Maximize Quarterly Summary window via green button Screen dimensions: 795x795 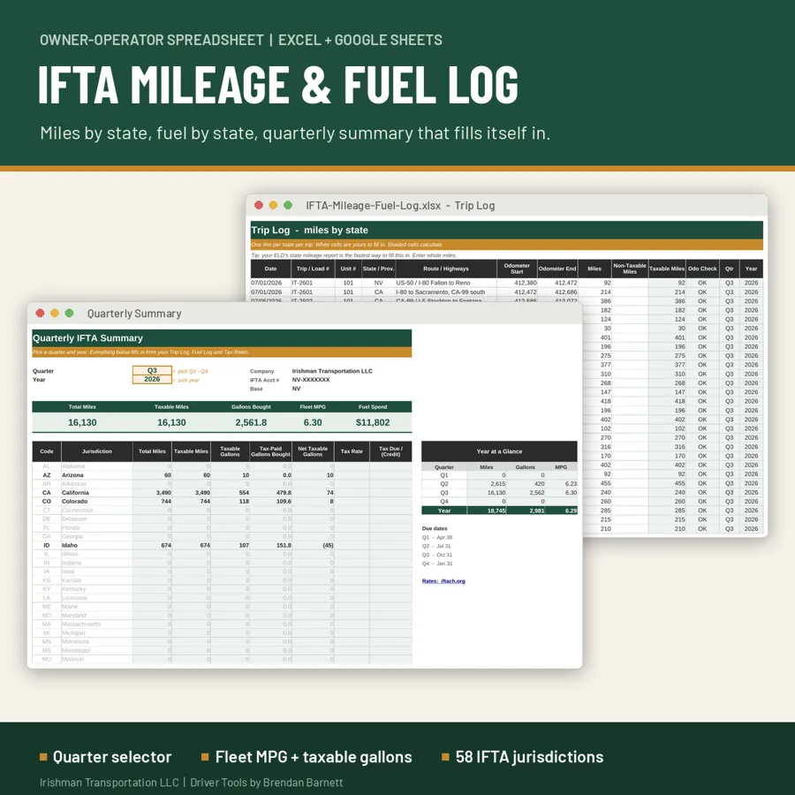tap(70, 314)
